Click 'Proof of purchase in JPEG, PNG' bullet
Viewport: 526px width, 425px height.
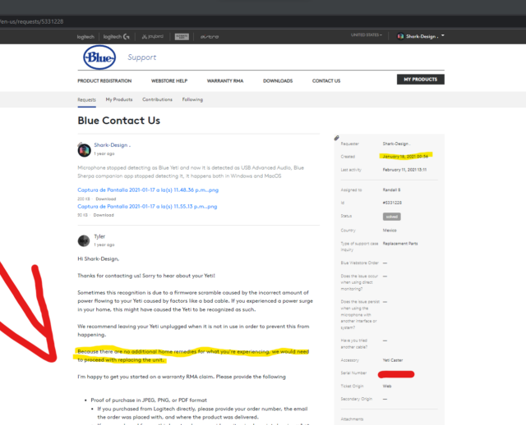[149, 400]
